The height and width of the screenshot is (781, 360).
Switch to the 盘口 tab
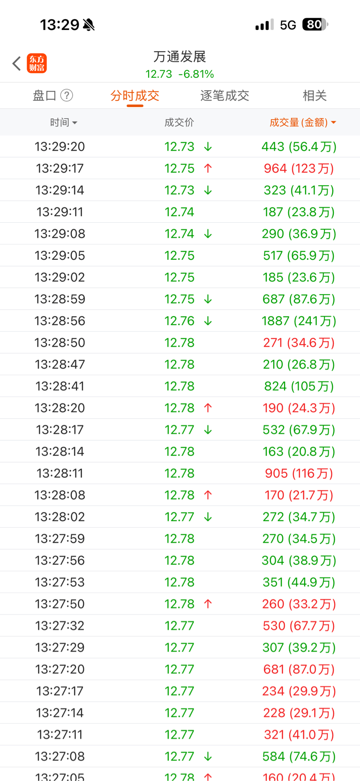[45, 96]
